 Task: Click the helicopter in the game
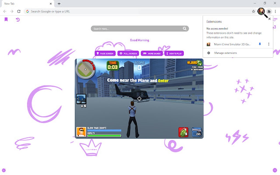[x=133, y=92]
